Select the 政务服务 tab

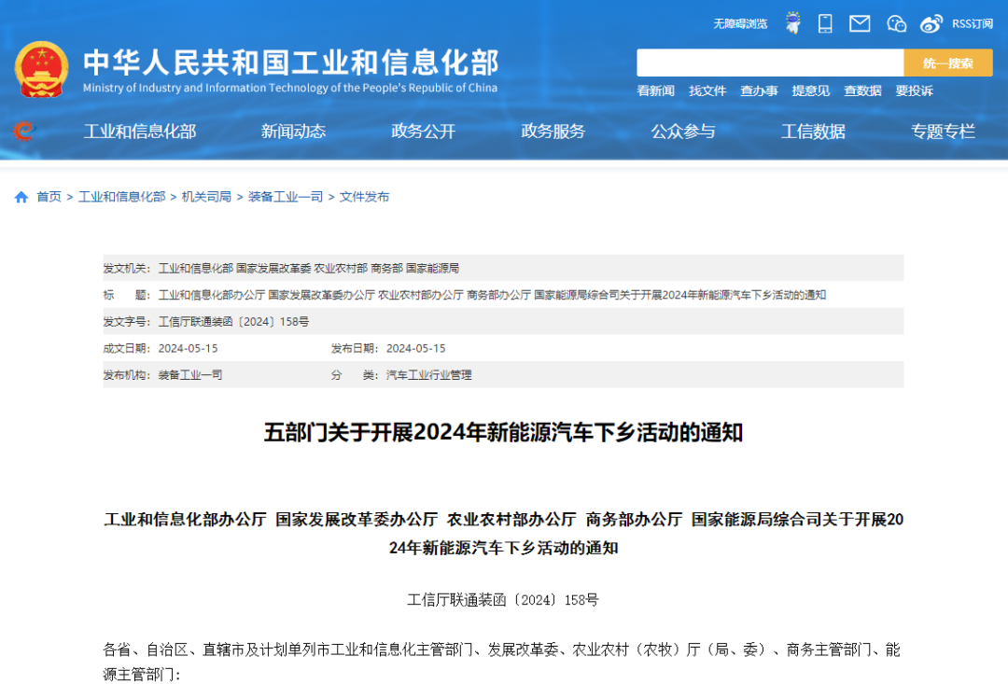[x=553, y=132]
